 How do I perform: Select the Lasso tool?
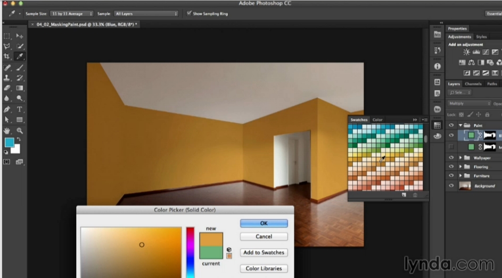coord(7,46)
